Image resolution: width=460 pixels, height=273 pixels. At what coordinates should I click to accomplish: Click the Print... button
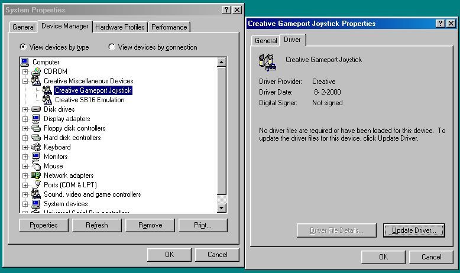point(203,225)
